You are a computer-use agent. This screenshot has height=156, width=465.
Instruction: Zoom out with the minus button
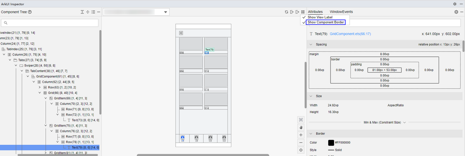click(x=301, y=142)
